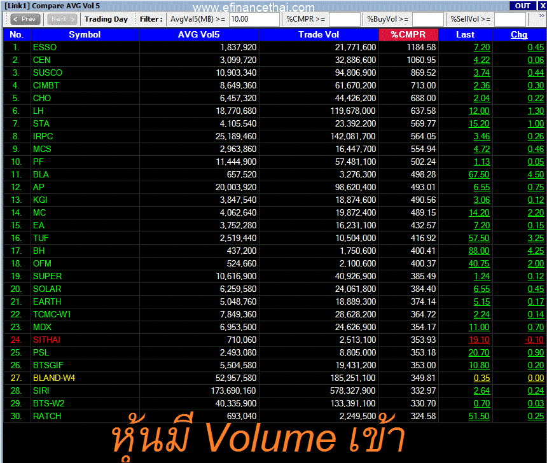547x463 pixels.
Task: Click ESSO last price 7.20 link
Action: [481, 47]
